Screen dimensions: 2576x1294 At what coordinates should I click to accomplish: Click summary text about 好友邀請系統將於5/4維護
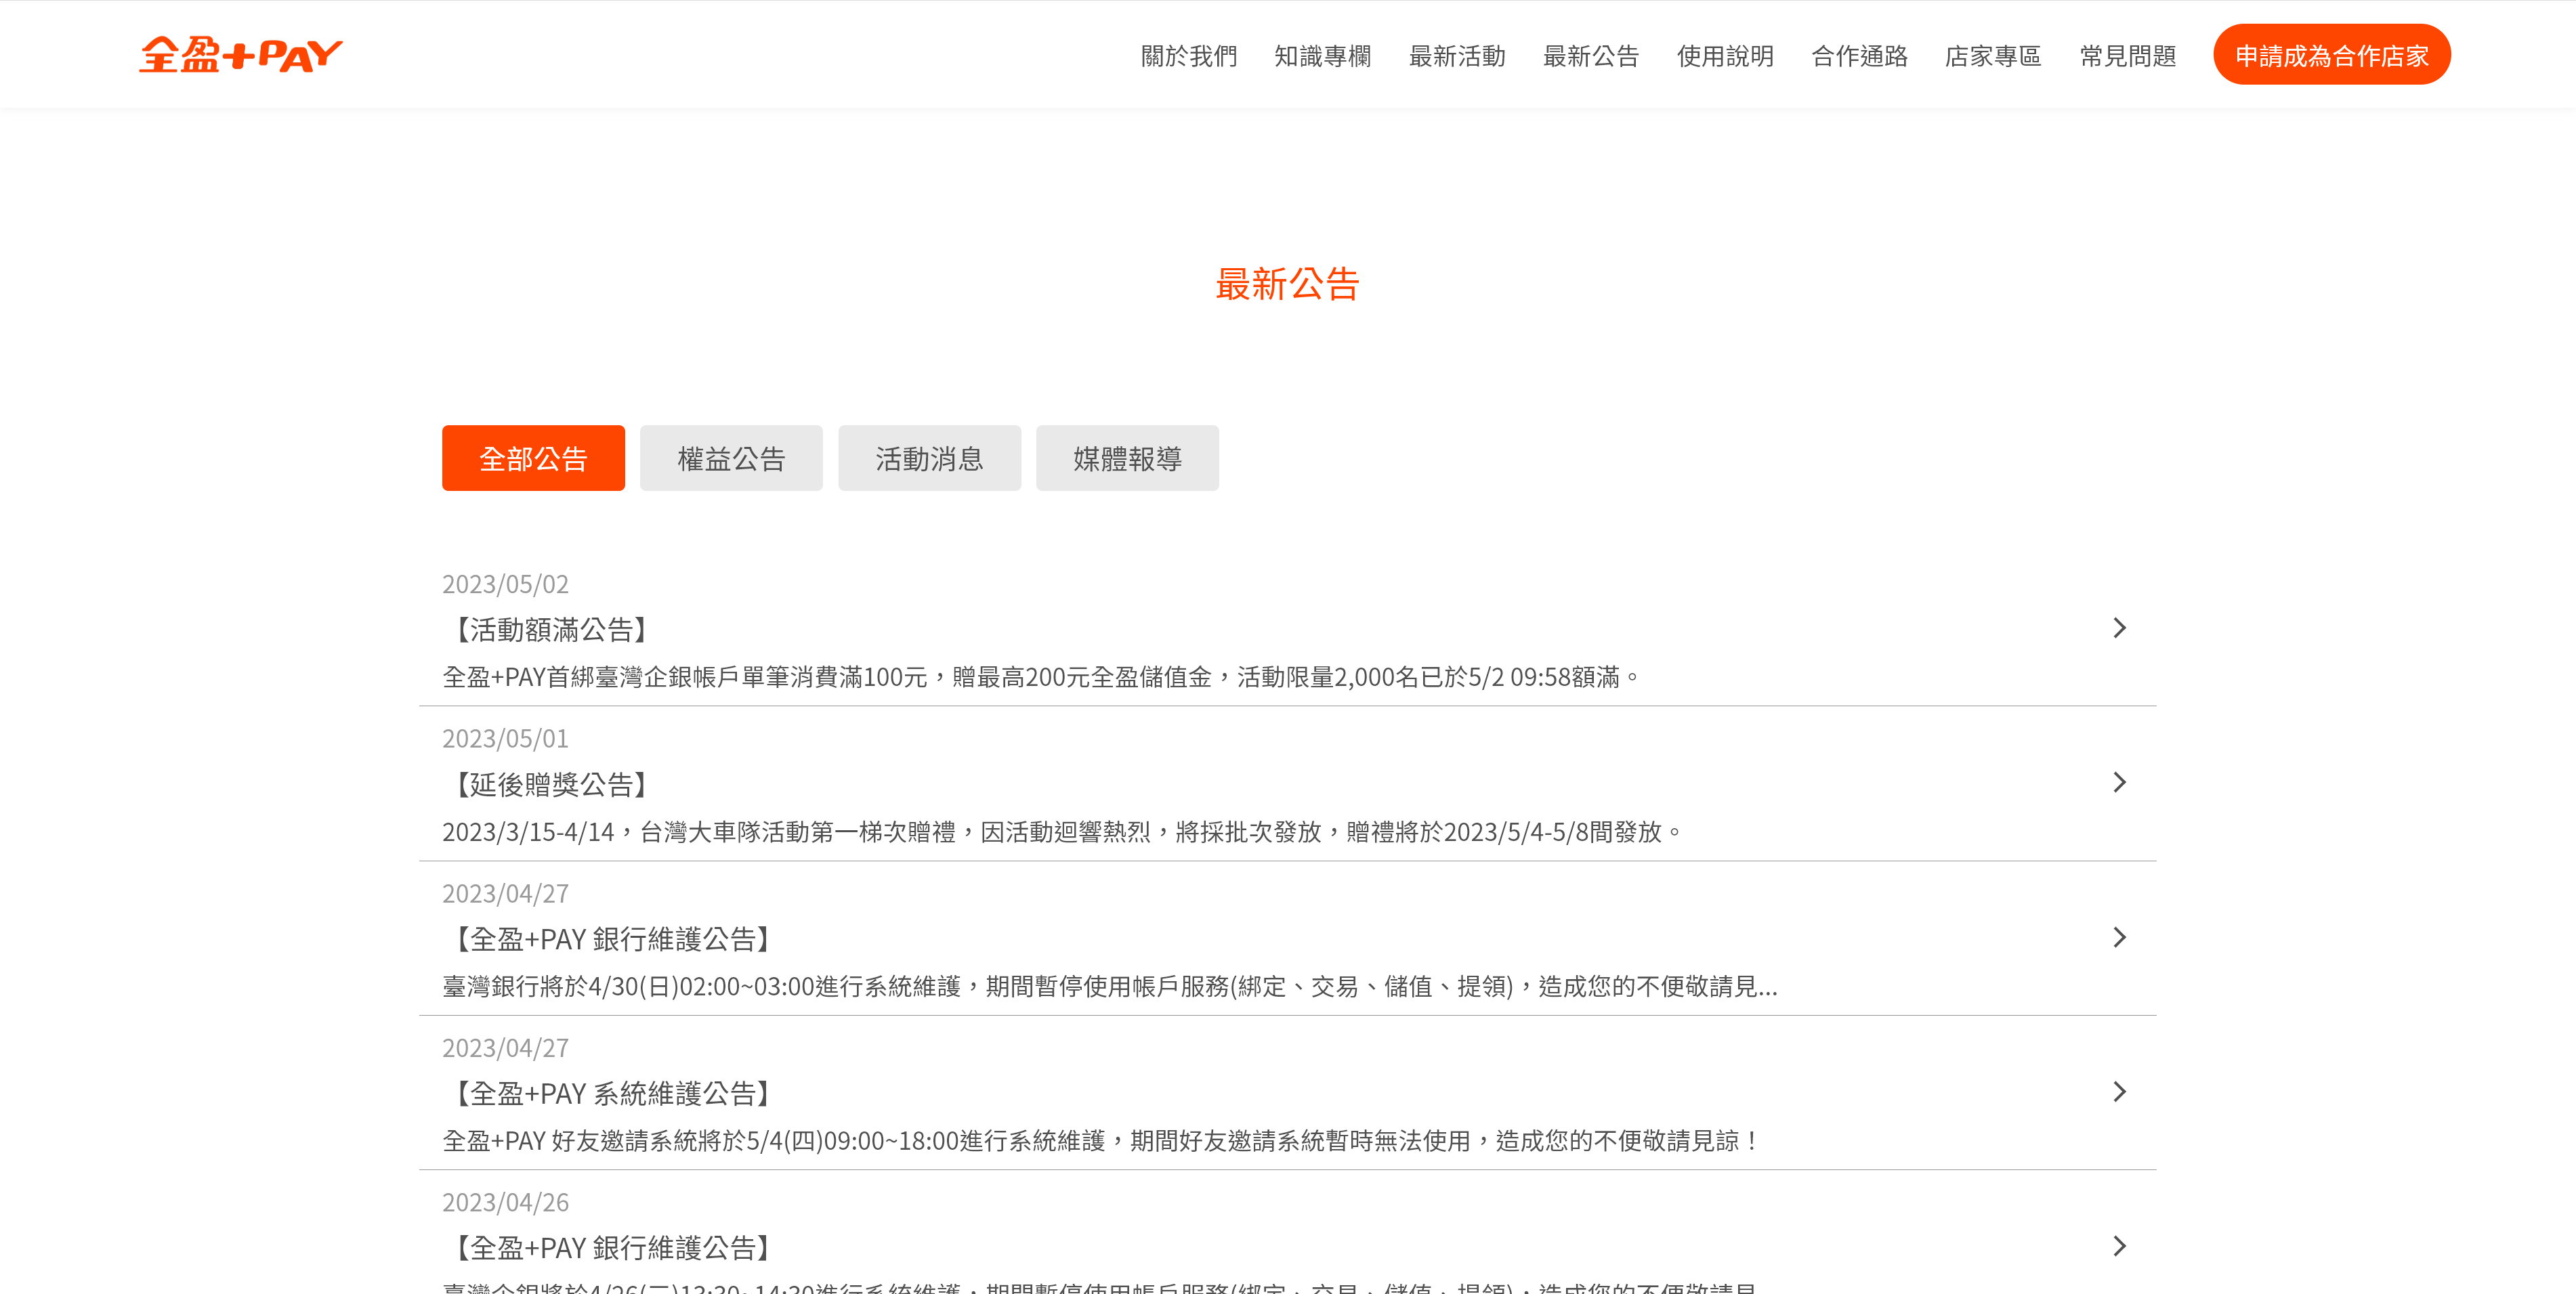coord(1101,1141)
